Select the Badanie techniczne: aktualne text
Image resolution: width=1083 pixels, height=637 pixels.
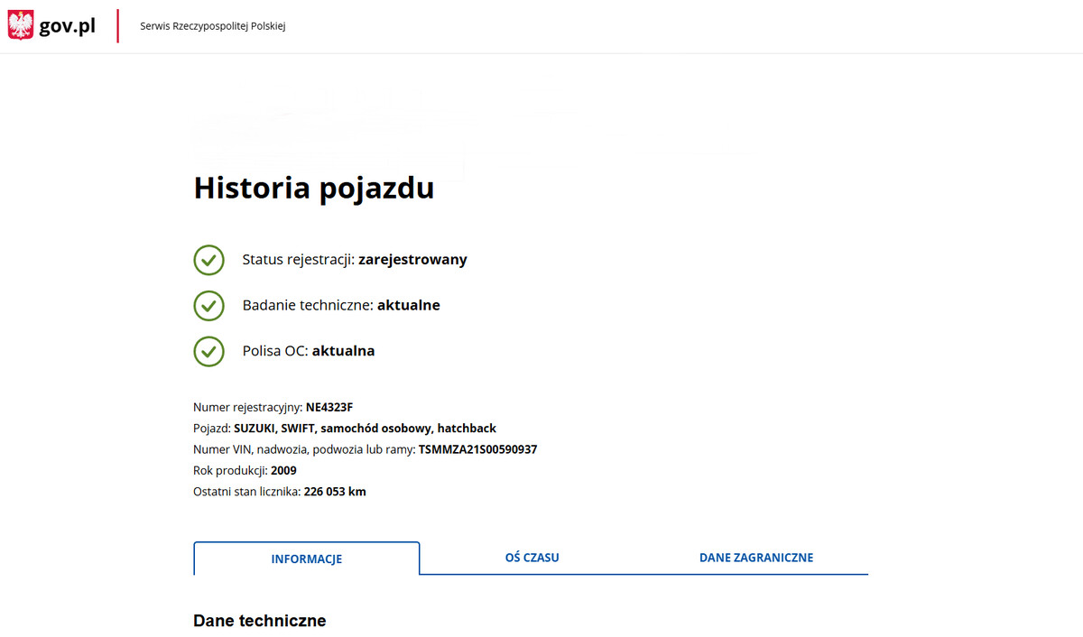(340, 306)
